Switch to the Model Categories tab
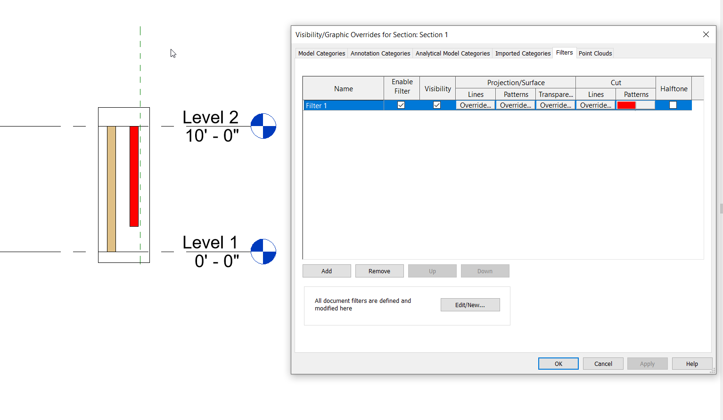Screen dimensions: 723x420 321,53
